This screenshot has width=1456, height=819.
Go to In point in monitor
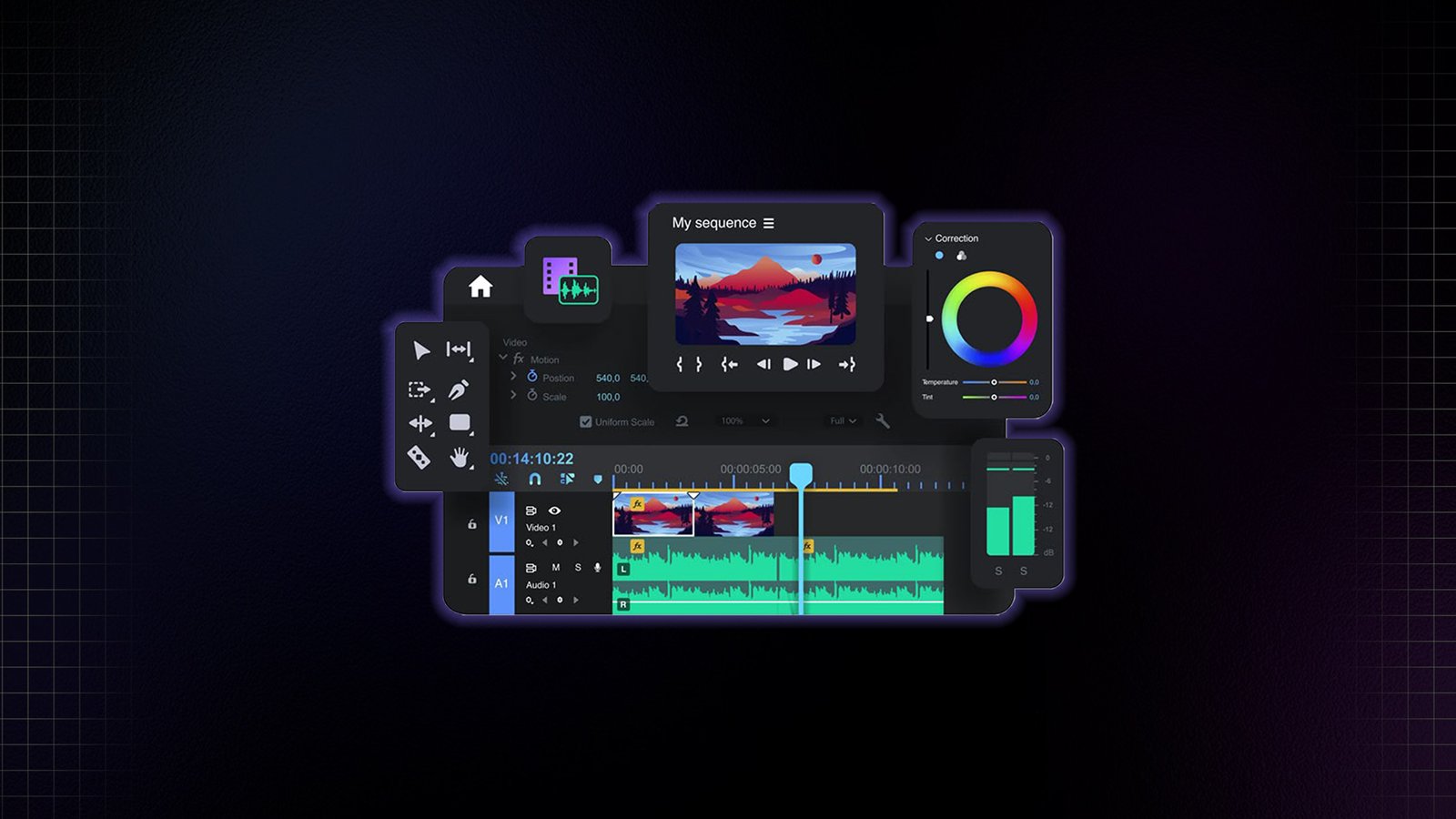[x=729, y=364]
